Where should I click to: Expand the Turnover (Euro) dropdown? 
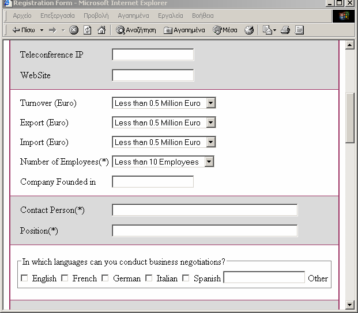(210, 103)
